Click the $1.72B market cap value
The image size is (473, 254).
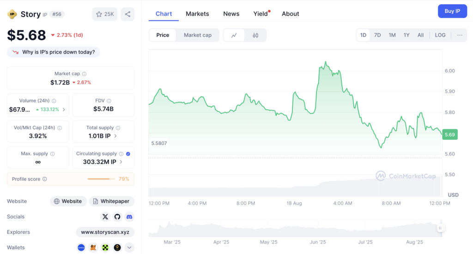point(60,83)
